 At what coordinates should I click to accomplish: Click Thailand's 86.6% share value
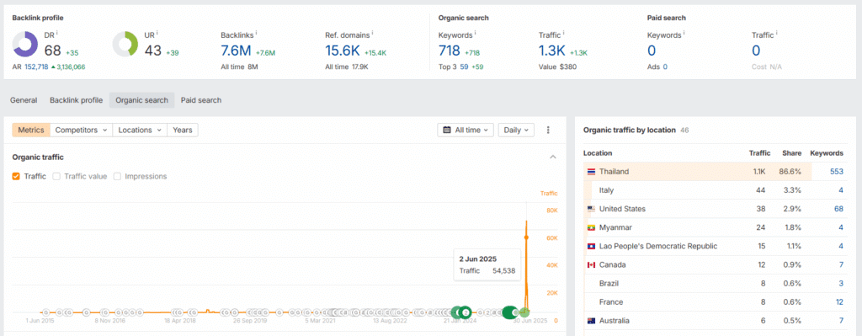point(790,172)
